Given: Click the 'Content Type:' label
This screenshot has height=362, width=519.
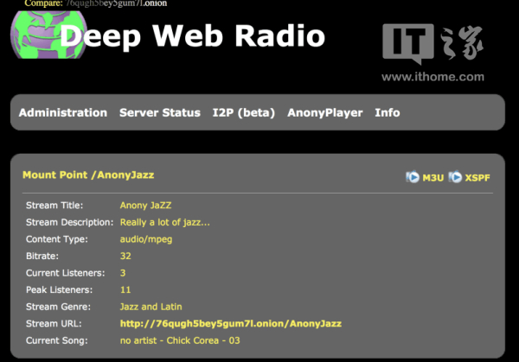Looking at the screenshot, I should coord(57,239).
